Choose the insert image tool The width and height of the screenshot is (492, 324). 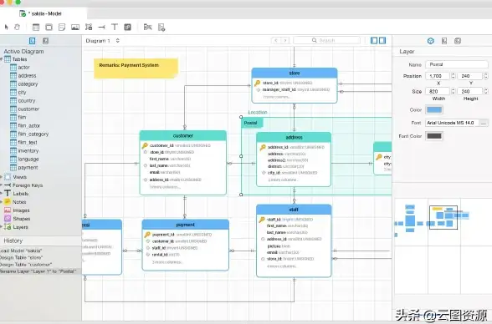tap(75, 28)
